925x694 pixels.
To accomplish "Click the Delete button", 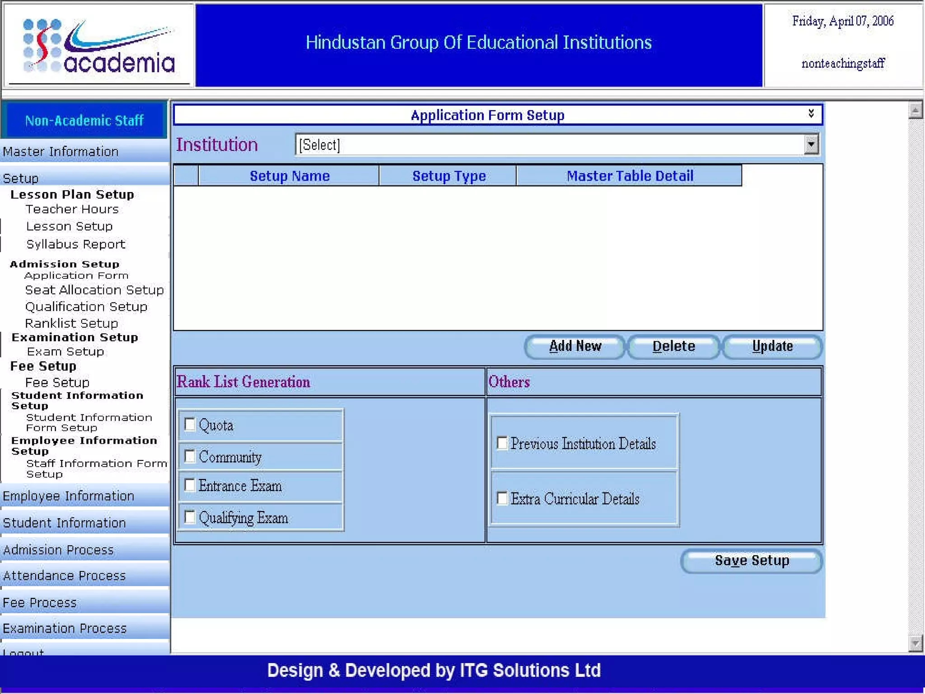I will pyautogui.click(x=673, y=347).
